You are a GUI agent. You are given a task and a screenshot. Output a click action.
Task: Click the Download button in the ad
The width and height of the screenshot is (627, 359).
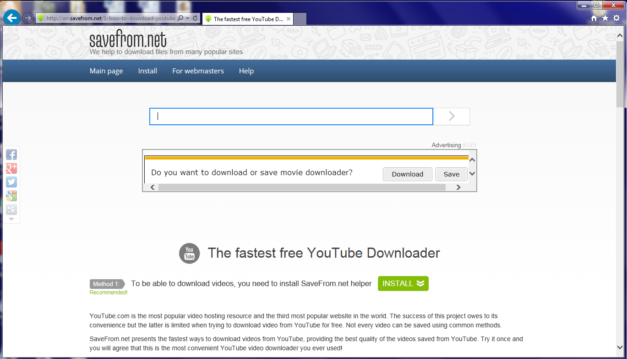coord(408,174)
